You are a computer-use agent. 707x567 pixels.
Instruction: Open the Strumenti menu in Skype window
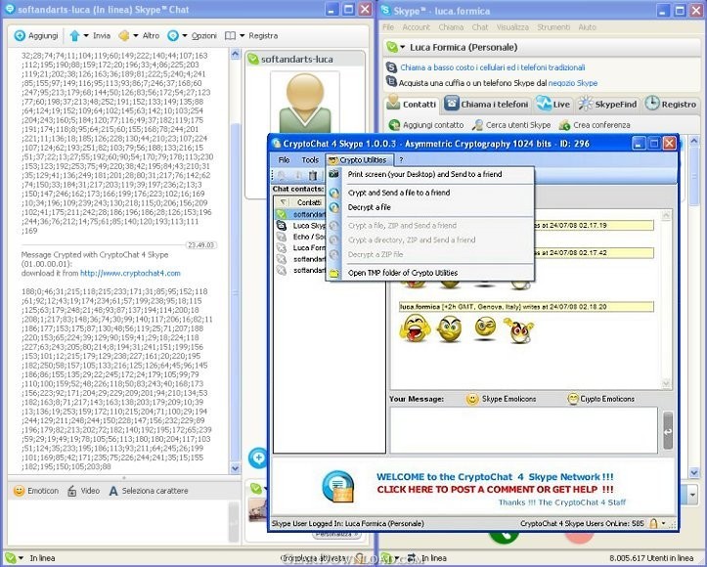(553, 27)
